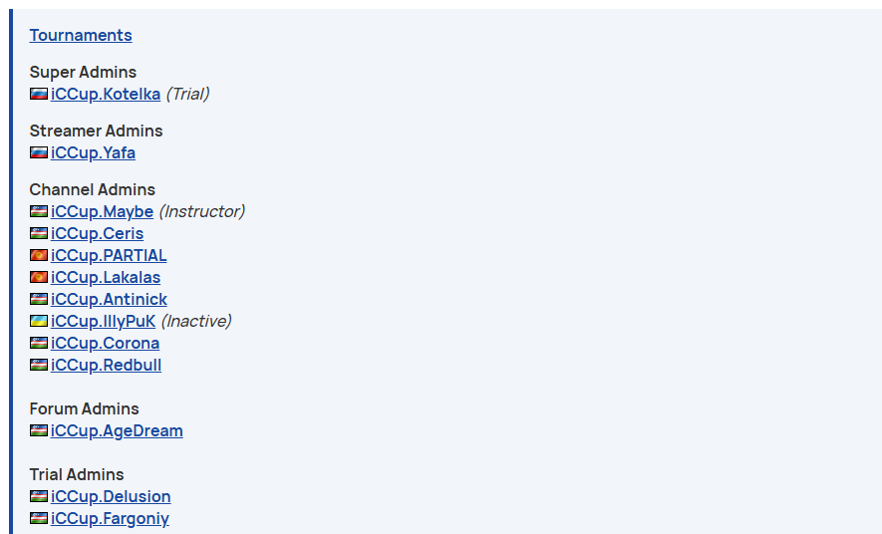Click the flag icon next to iCCup.Yafa
Viewport: 882px width, 534px height.
click(39, 152)
